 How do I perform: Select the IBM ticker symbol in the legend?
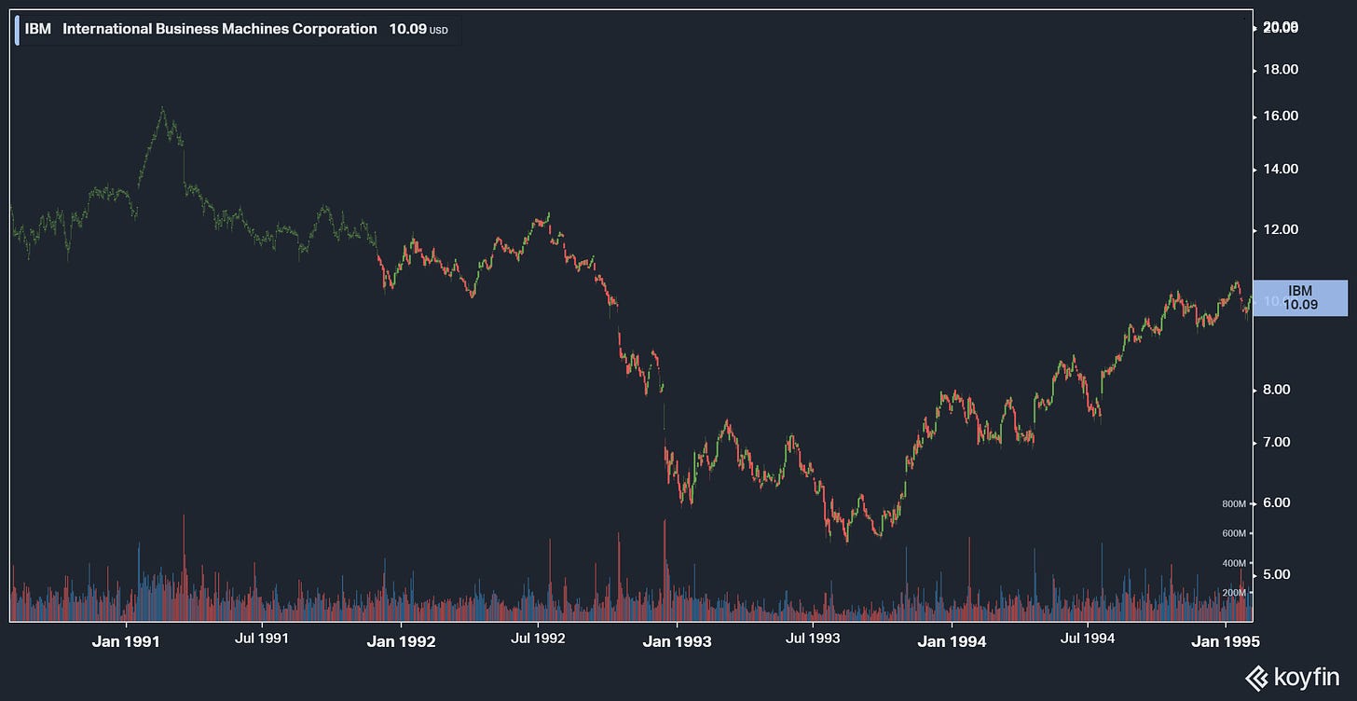[38, 29]
